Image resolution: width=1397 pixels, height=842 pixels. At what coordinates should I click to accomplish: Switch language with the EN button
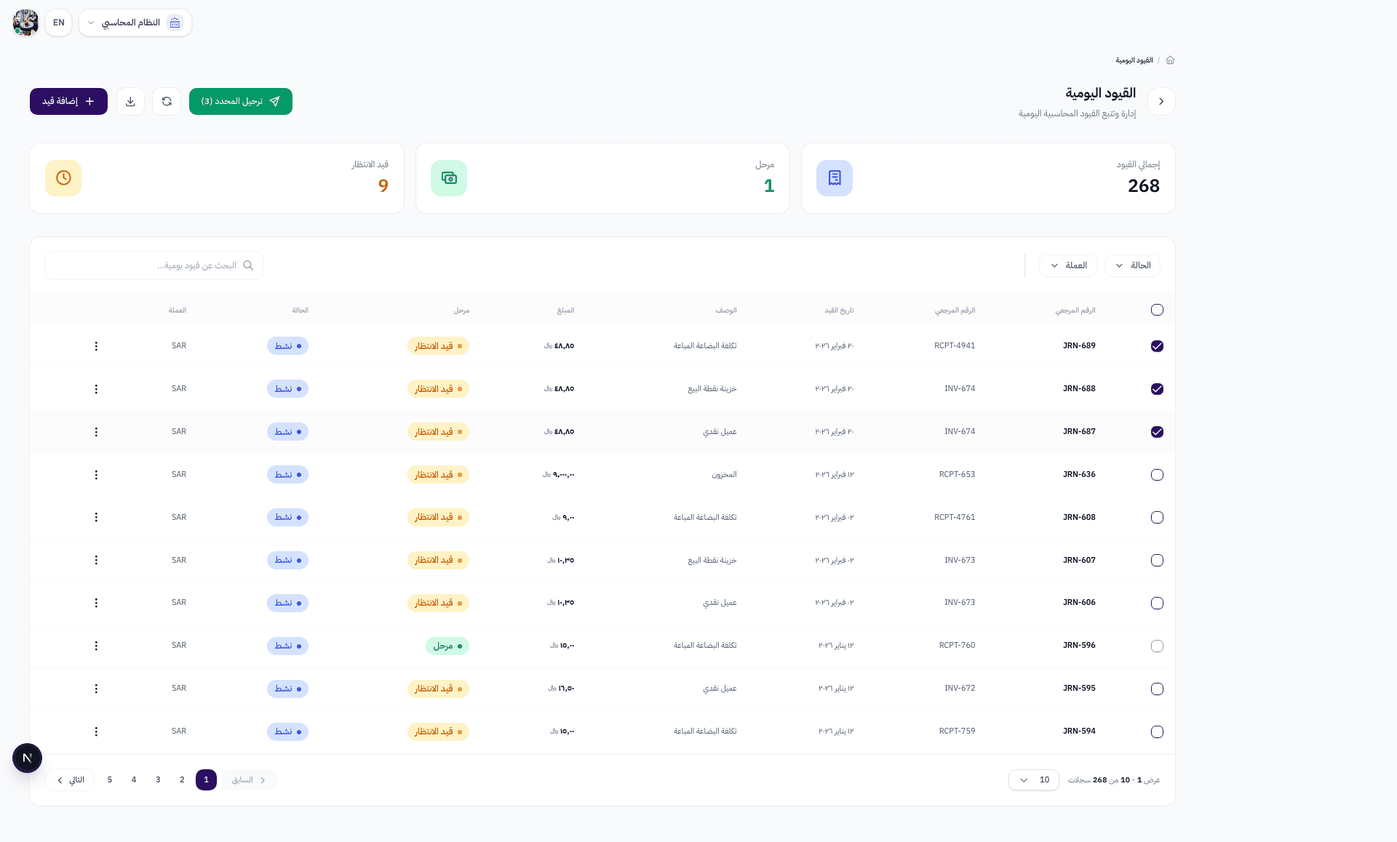[59, 23]
